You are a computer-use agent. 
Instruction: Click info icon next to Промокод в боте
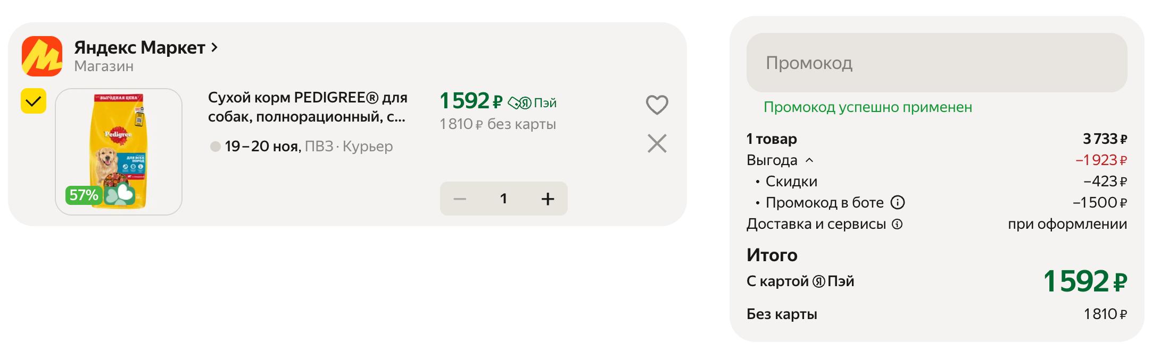pos(898,202)
